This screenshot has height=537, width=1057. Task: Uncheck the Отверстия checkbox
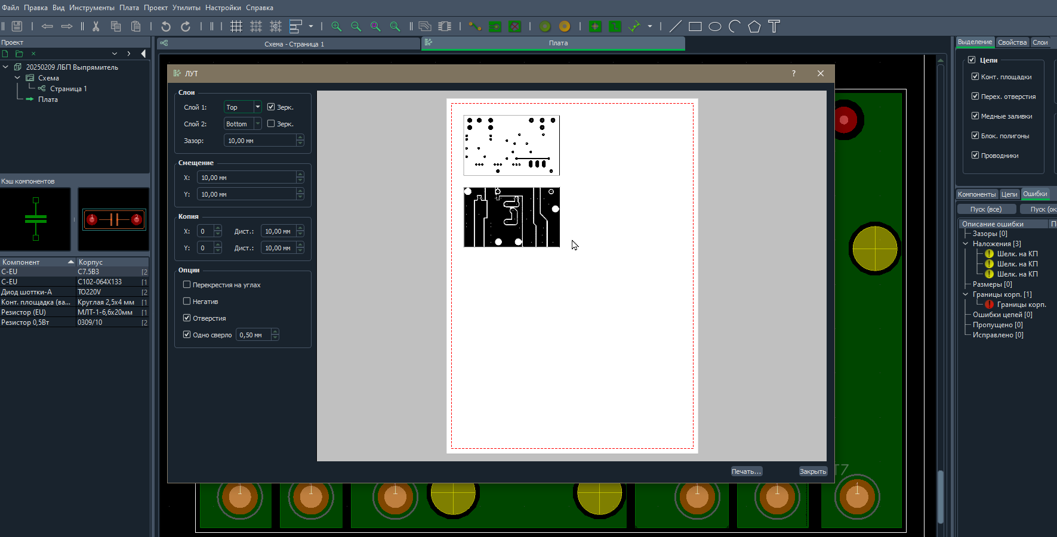pos(187,318)
